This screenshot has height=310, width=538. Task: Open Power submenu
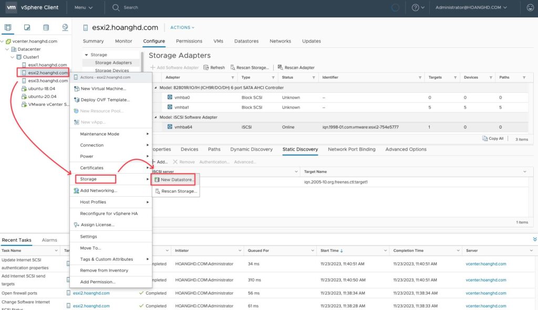[x=111, y=156]
